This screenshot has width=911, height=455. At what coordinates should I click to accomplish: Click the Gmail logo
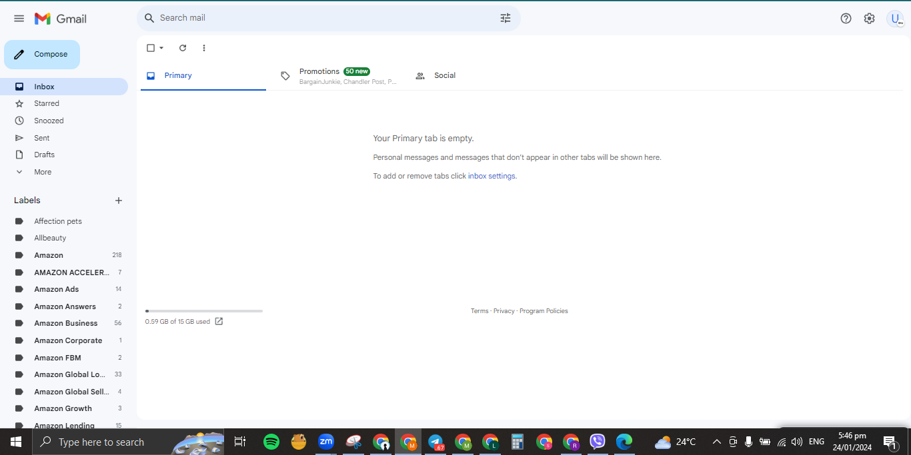coord(61,19)
